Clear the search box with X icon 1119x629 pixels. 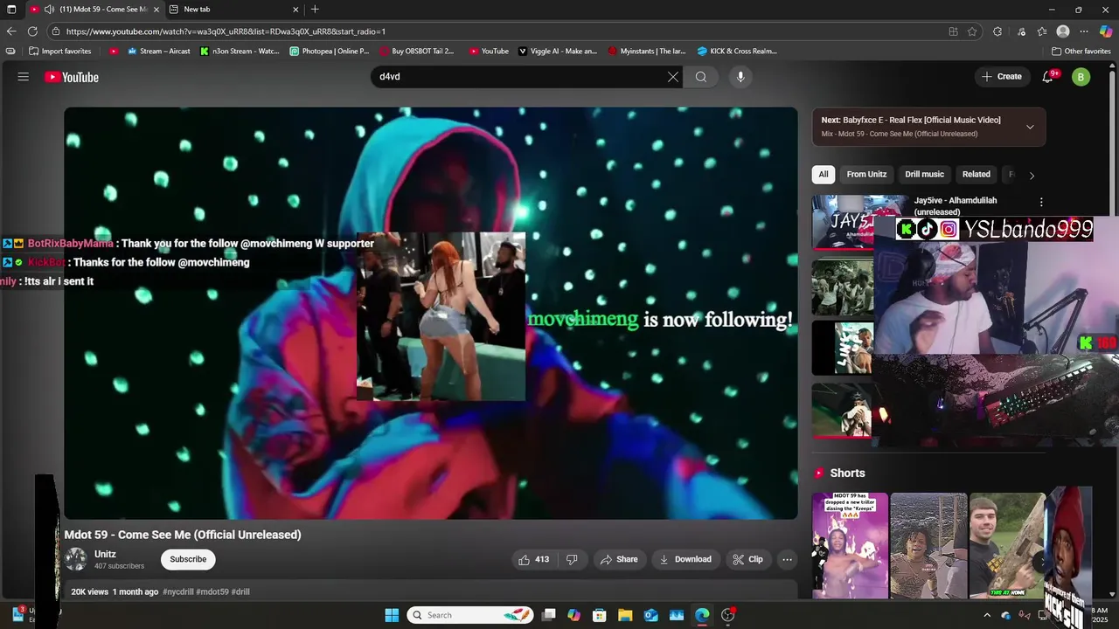[673, 77]
